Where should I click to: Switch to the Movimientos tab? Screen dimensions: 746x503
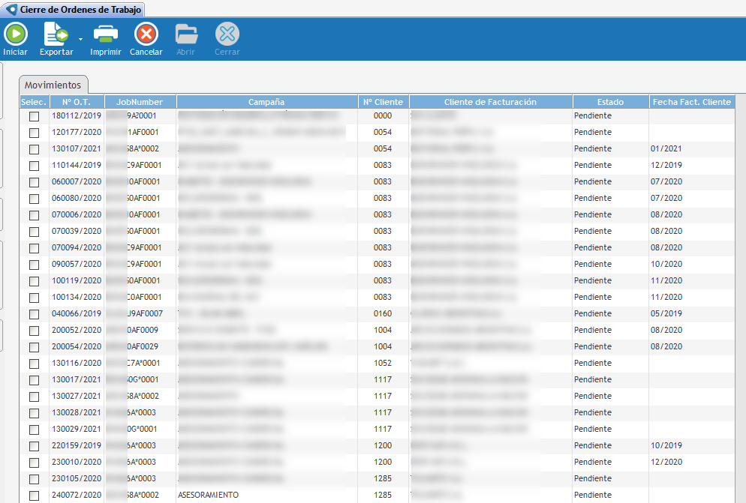point(53,85)
